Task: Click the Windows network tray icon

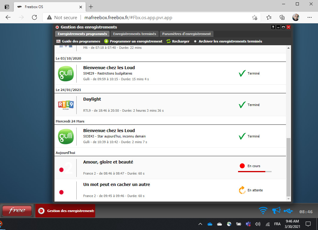Action: pos(268,224)
